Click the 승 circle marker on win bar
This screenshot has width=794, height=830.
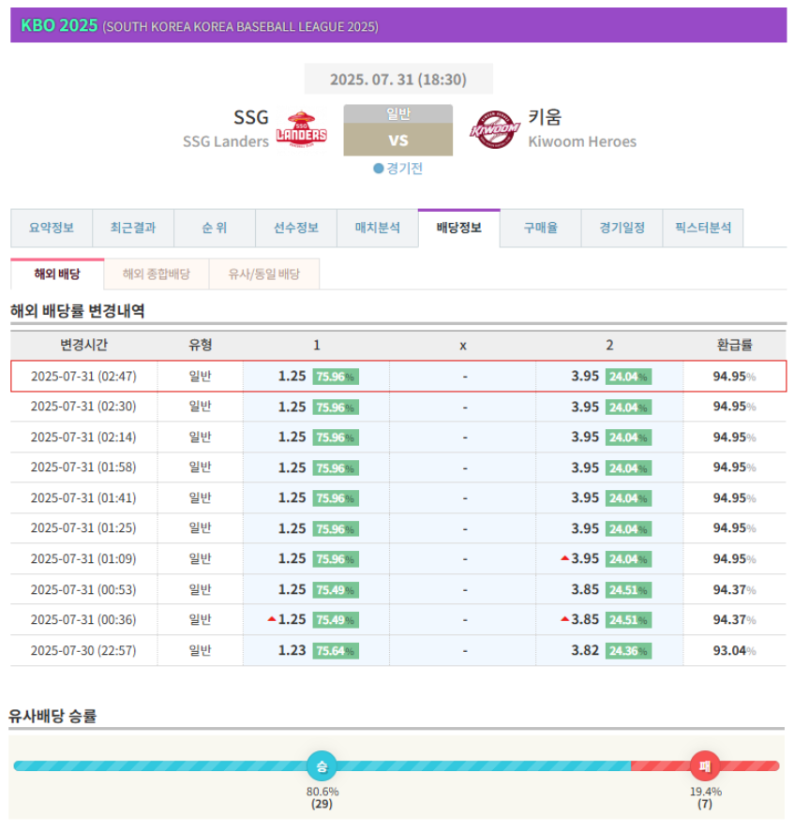click(322, 766)
